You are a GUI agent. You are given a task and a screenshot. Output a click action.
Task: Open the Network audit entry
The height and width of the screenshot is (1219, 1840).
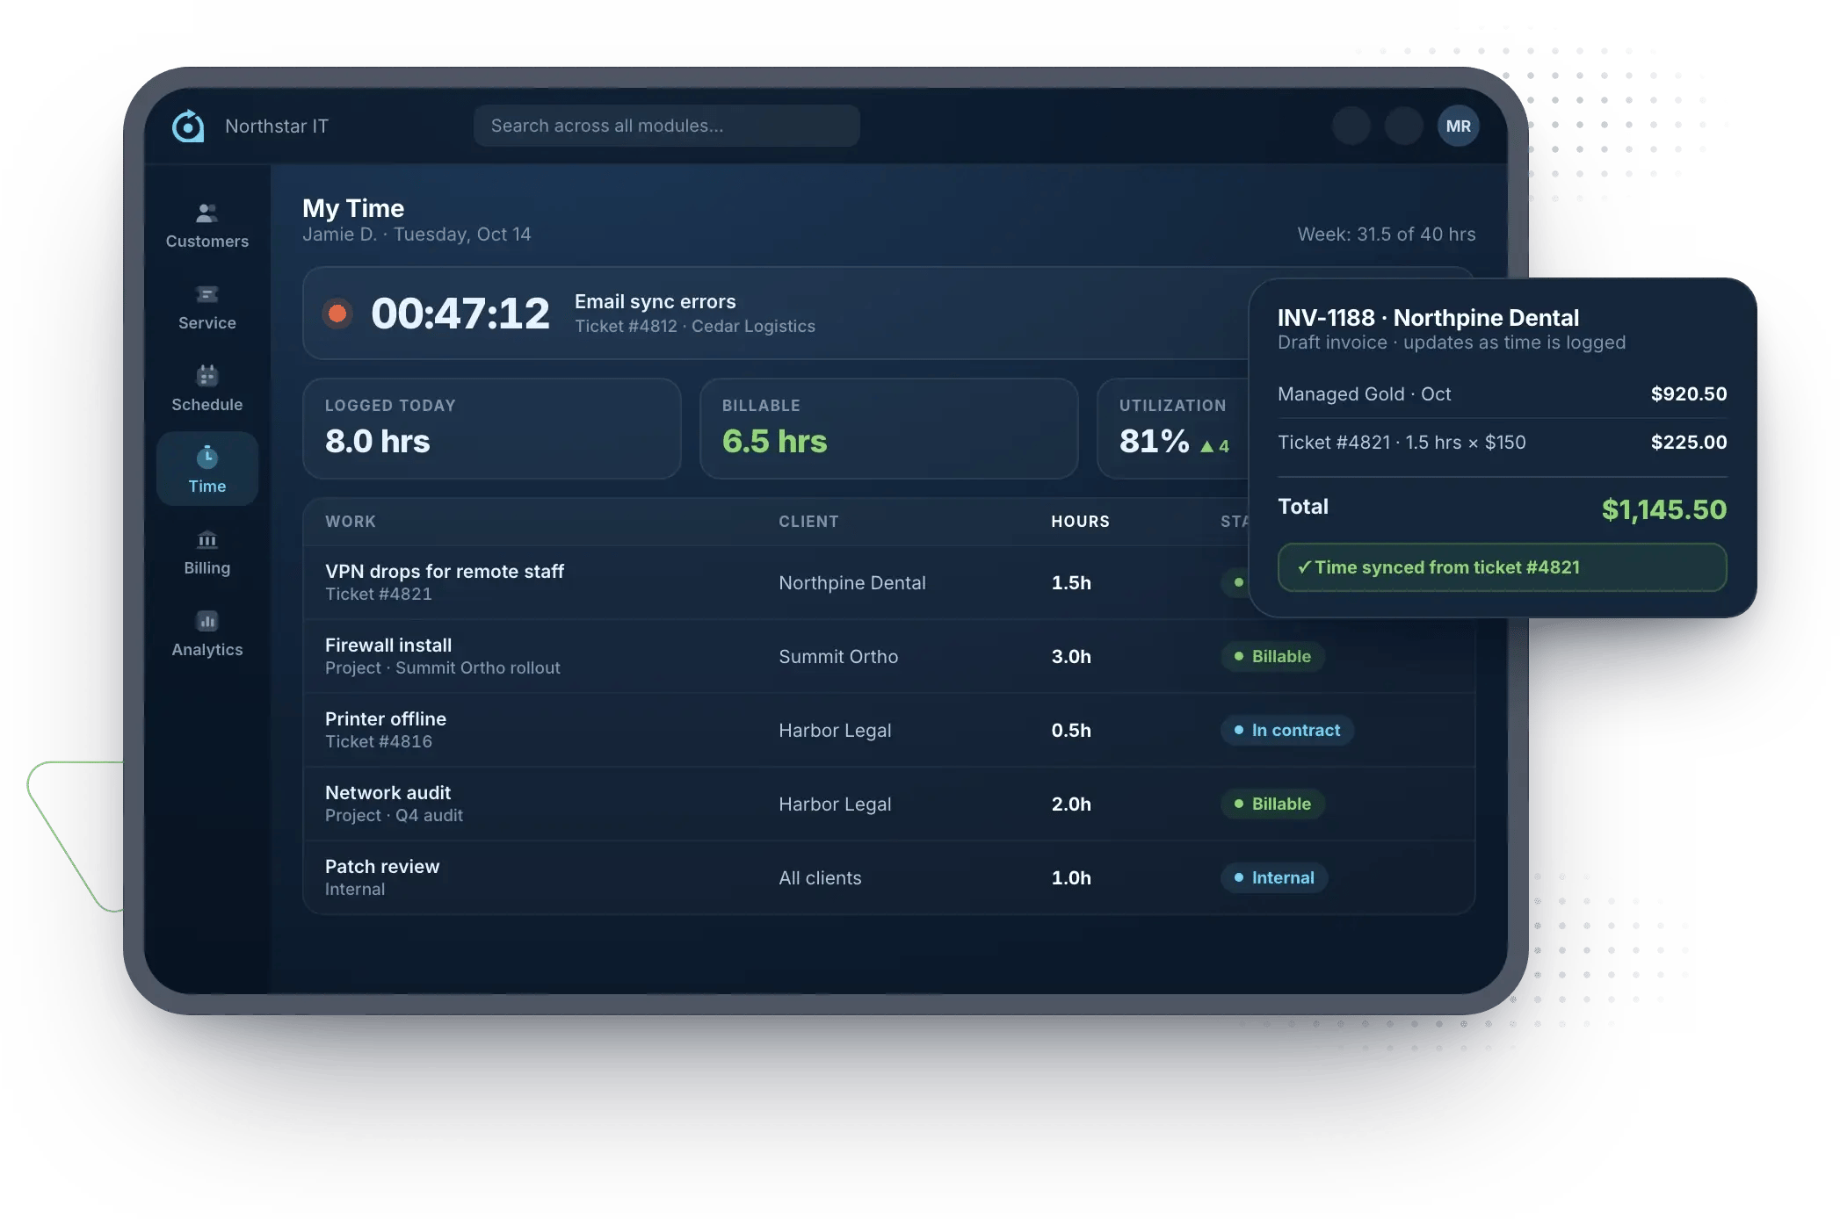[388, 792]
